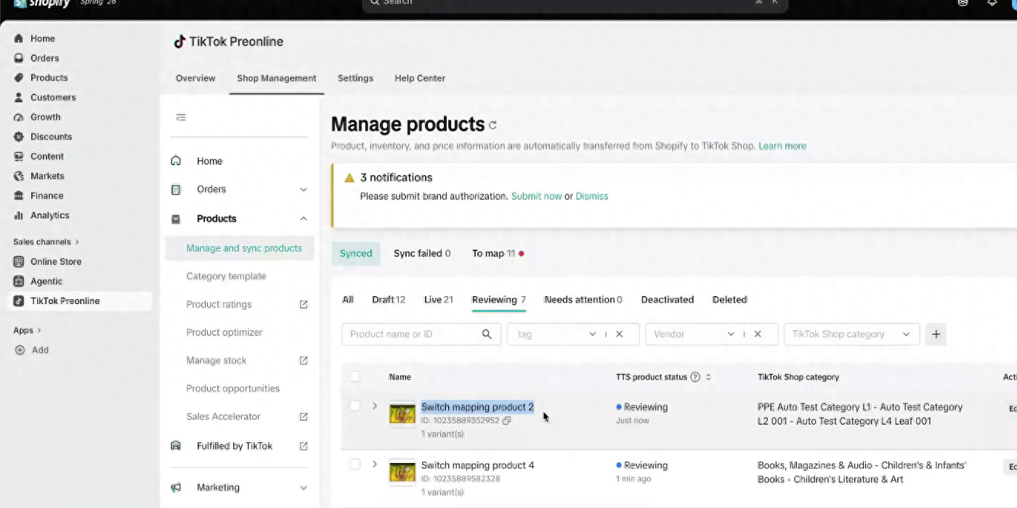1017x508 pixels.
Task: Clear the tag filter
Action: click(619, 334)
